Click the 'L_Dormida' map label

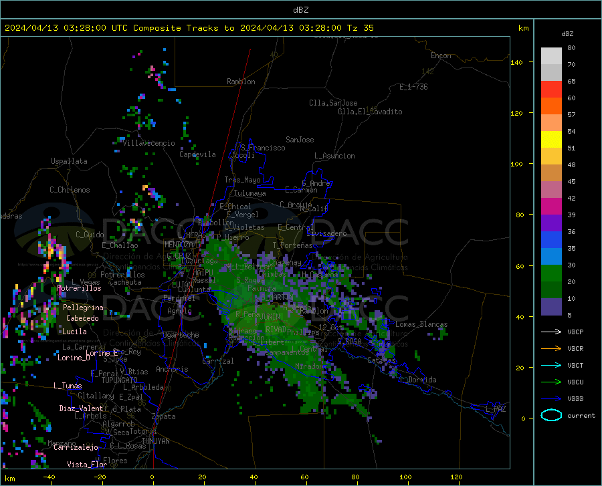[417, 380]
